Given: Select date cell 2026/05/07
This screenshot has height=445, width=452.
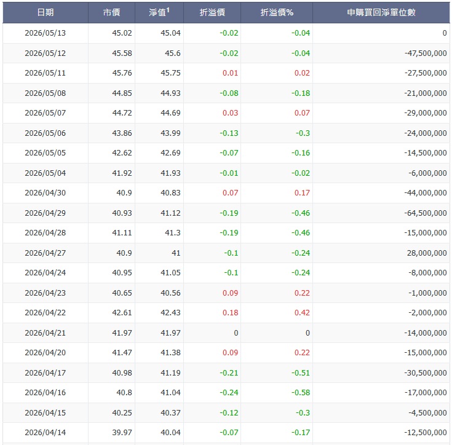Looking at the screenshot, I should [46, 113].
